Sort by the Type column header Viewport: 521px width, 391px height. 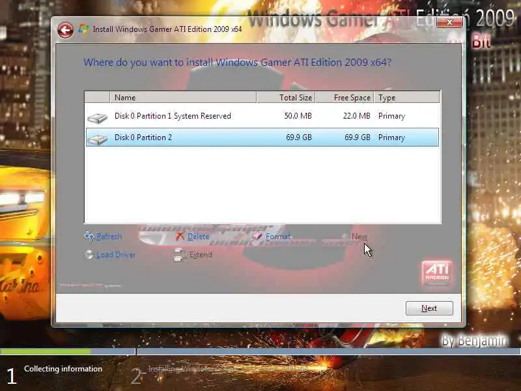[x=406, y=97]
